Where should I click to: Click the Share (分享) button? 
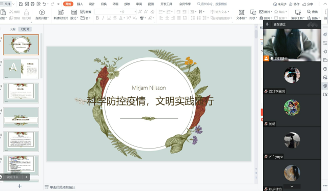click(308, 4)
